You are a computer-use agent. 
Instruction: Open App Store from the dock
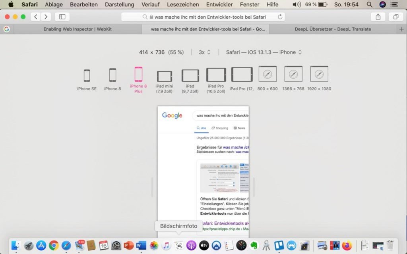tap(41, 245)
